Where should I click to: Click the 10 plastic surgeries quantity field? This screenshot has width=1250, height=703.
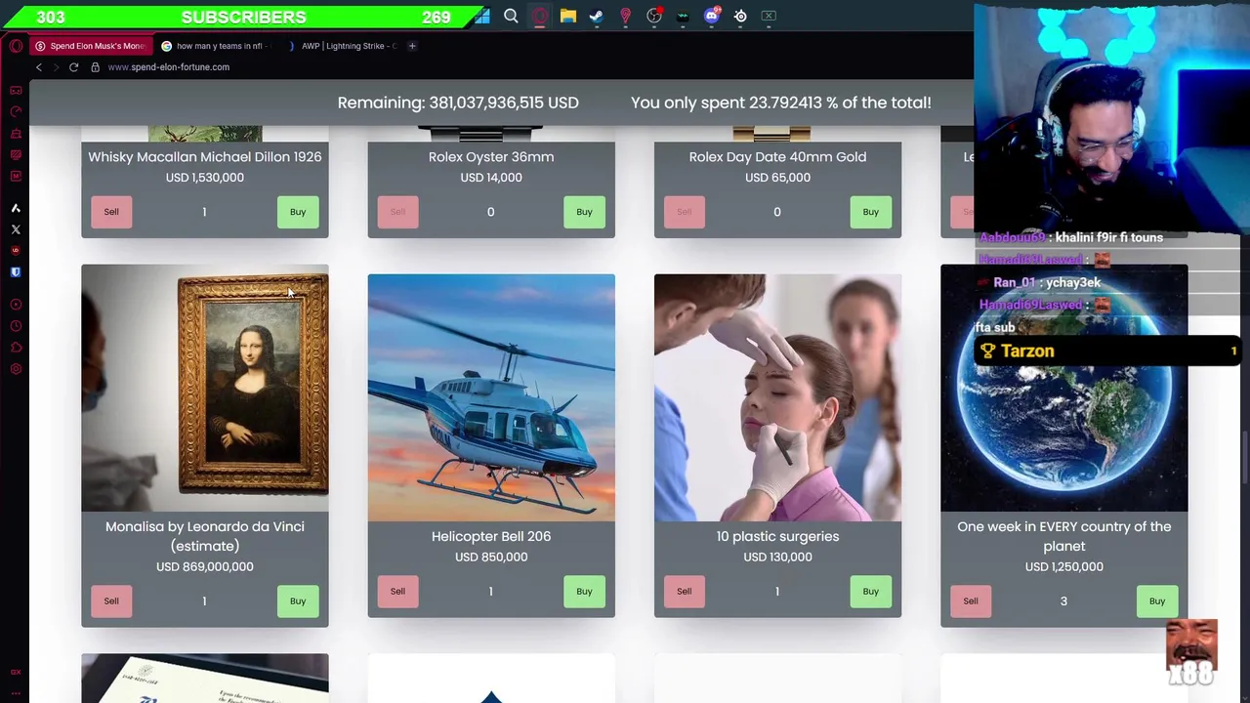click(x=777, y=592)
